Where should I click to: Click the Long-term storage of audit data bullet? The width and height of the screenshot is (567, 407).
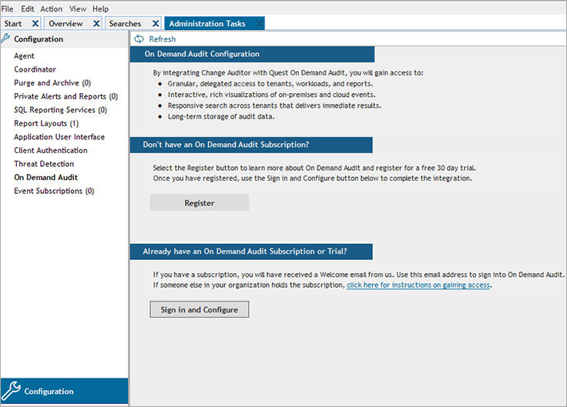point(221,117)
